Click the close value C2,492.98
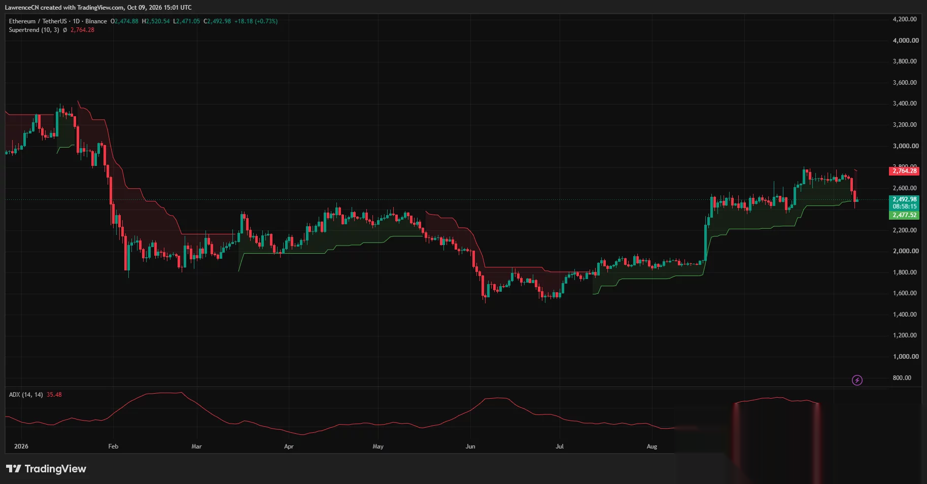Viewport: 927px width, 484px height. tap(217, 21)
